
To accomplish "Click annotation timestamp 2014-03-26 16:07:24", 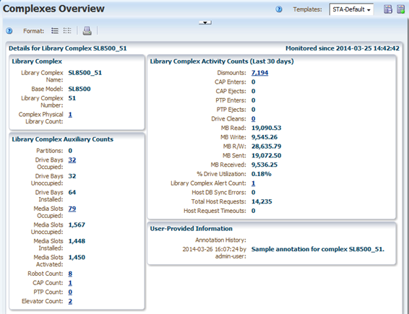I will coord(210,249).
